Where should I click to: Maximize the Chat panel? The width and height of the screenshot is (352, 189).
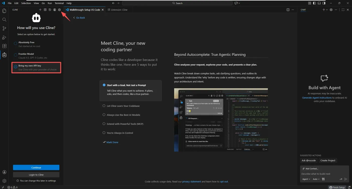pyautogui.click(x=343, y=10)
